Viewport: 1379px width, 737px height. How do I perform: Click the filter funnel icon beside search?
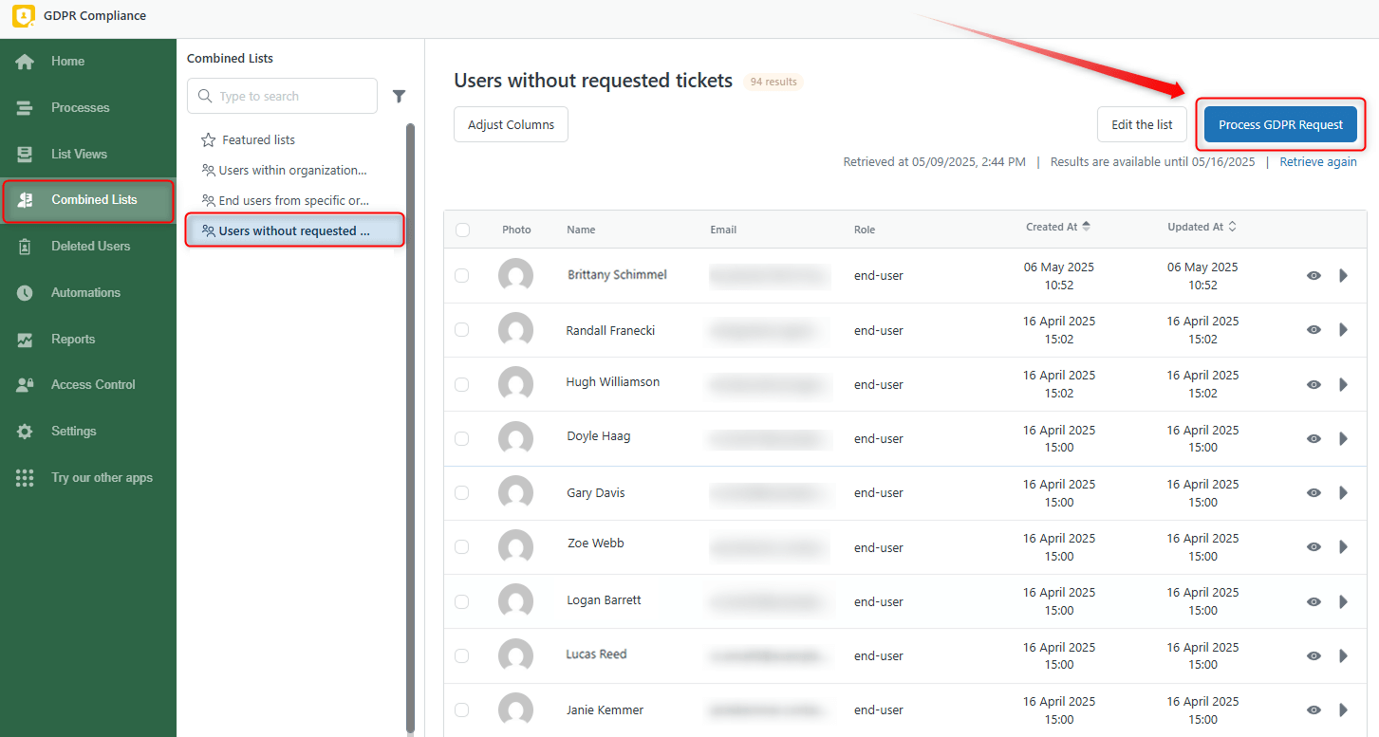point(400,96)
